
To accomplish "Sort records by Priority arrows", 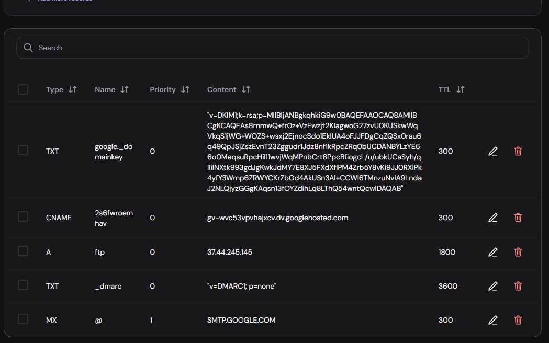I will click(x=185, y=89).
